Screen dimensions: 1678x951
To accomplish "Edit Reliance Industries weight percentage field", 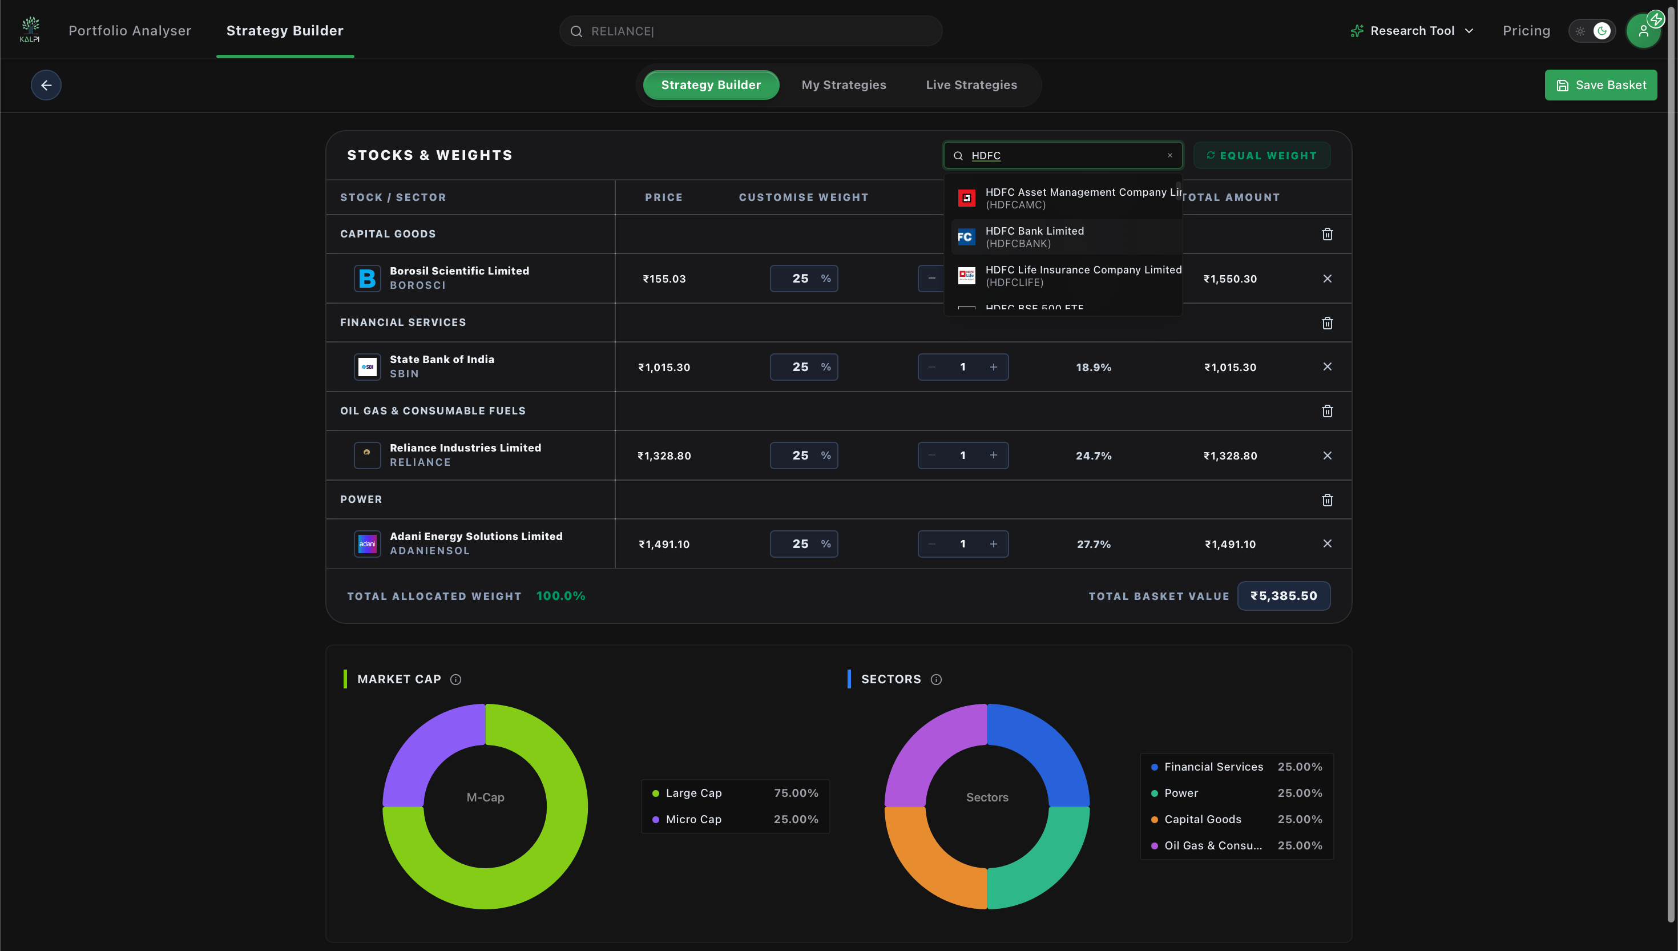I will (x=804, y=456).
